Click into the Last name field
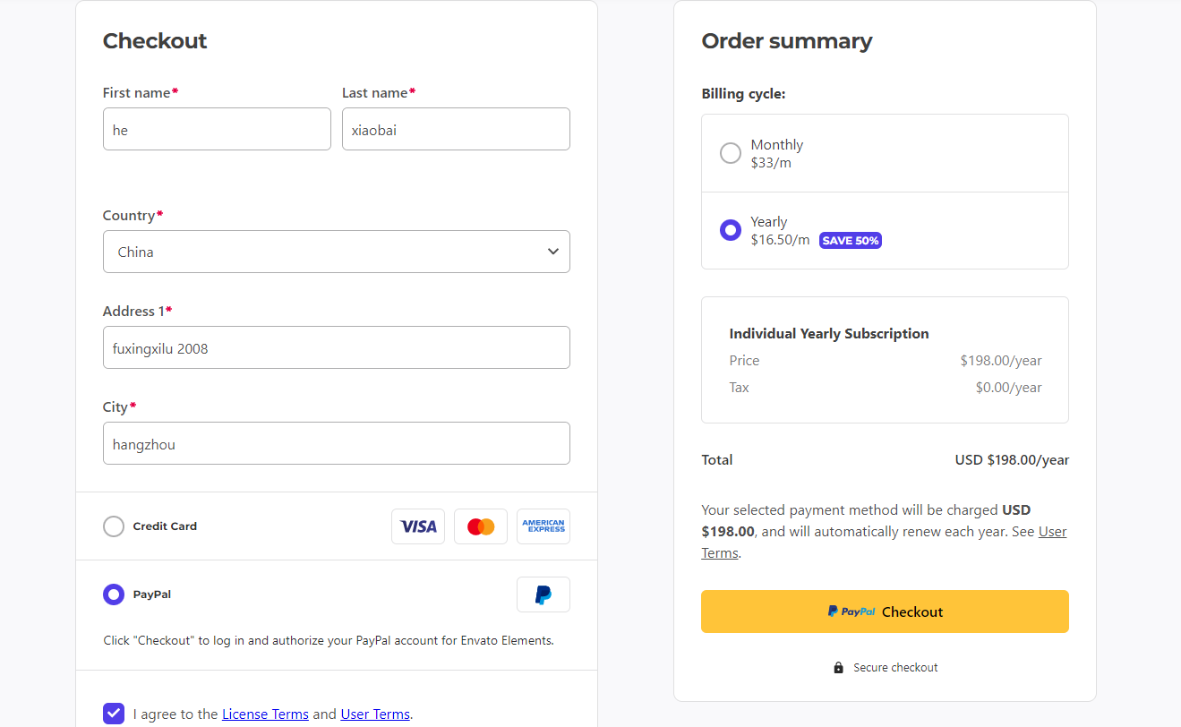The image size is (1181, 727). (456, 129)
